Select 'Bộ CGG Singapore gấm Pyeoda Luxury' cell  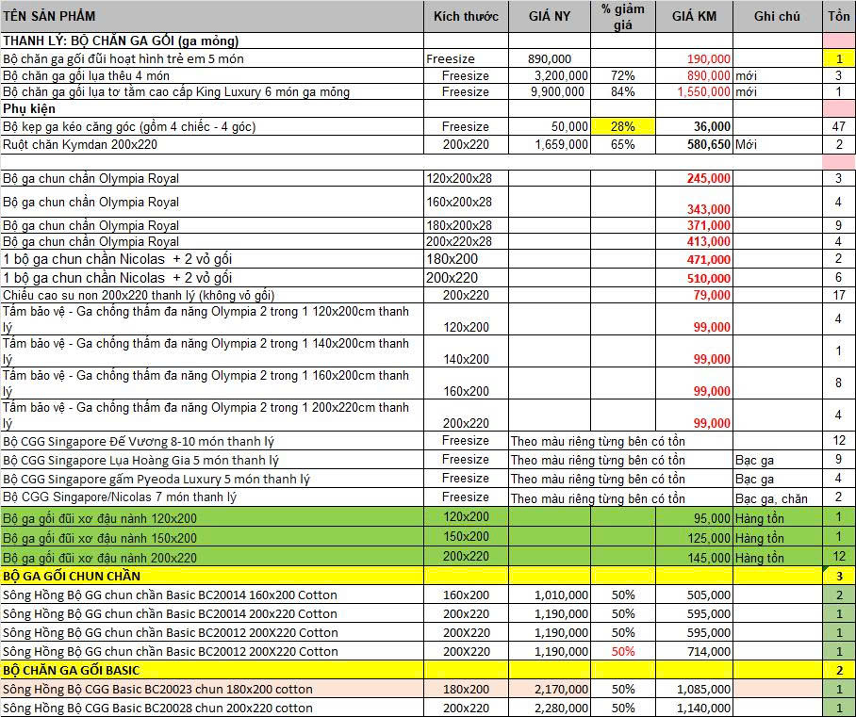(212, 479)
